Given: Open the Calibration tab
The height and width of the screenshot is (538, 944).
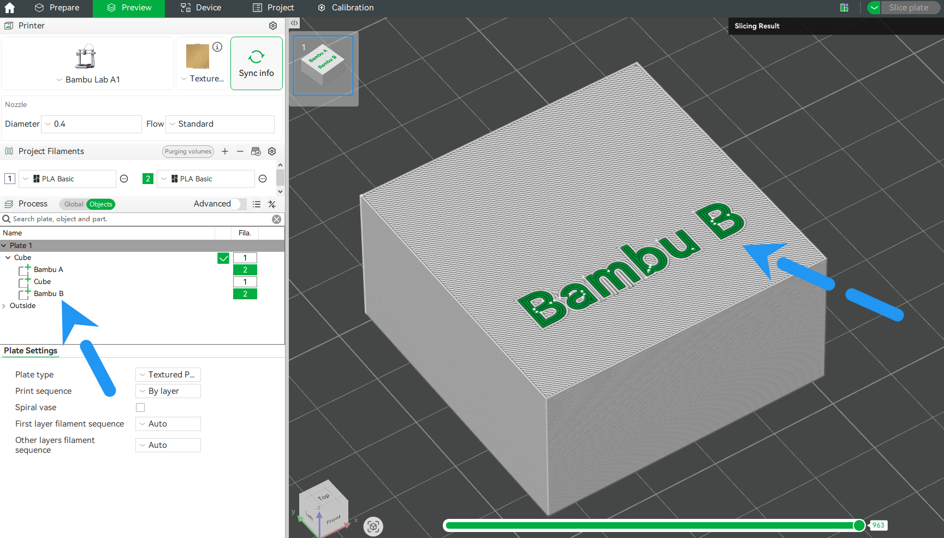Looking at the screenshot, I should click(346, 8).
